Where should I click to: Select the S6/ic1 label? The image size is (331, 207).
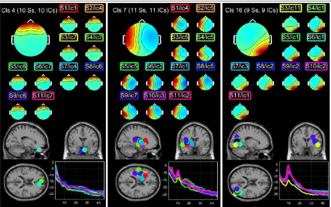pos(316,38)
